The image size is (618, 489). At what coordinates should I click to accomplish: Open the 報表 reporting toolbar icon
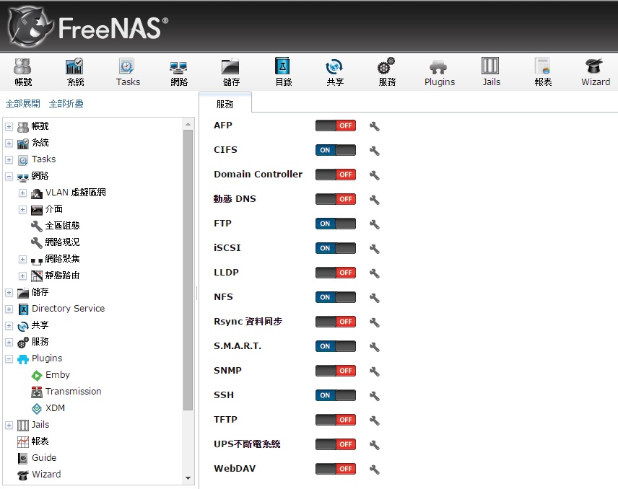[x=543, y=71]
